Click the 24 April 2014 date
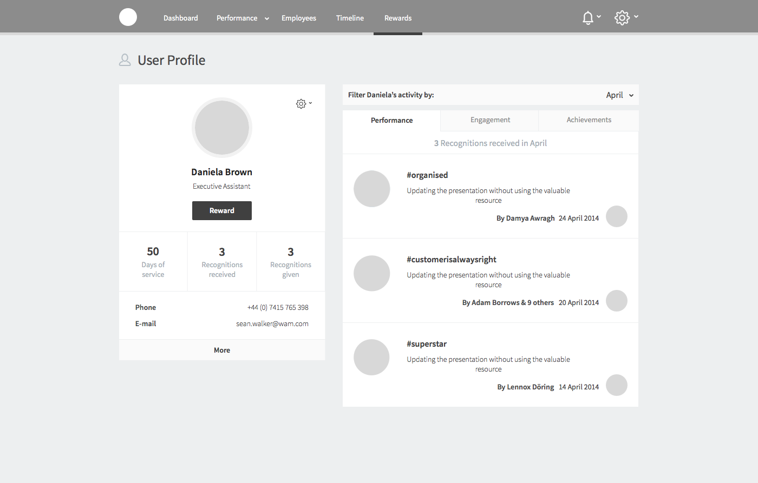This screenshot has height=483, width=758. [x=579, y=218]
